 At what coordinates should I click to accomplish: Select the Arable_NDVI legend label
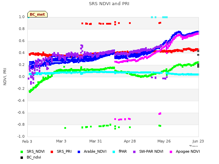95,152
